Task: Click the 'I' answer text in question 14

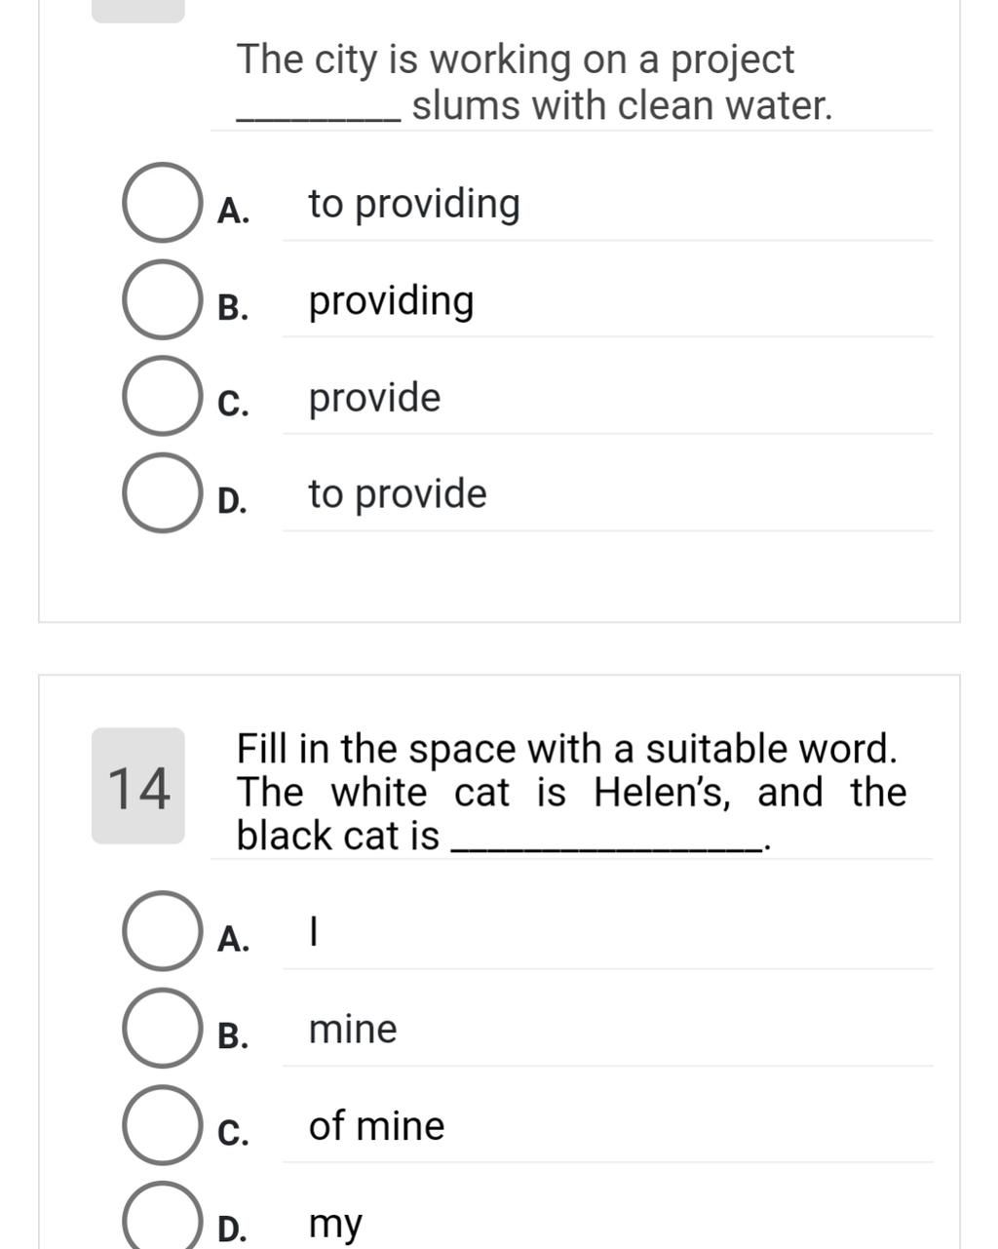Action: [313, 933]
